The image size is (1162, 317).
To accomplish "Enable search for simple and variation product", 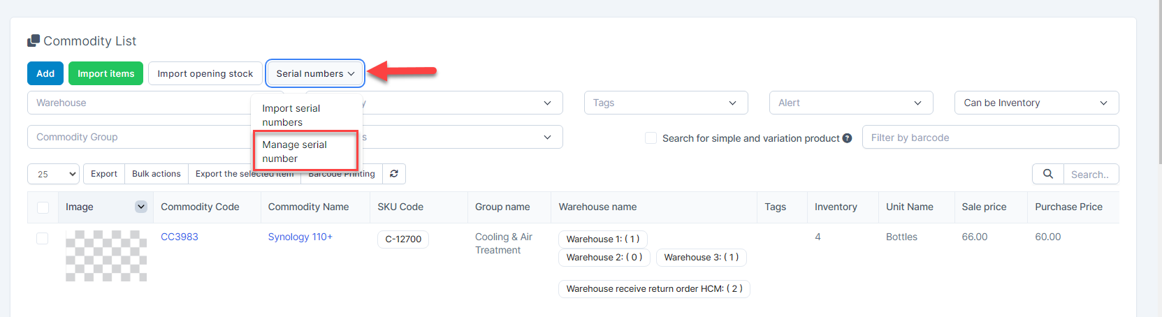I will click(651, 138).
